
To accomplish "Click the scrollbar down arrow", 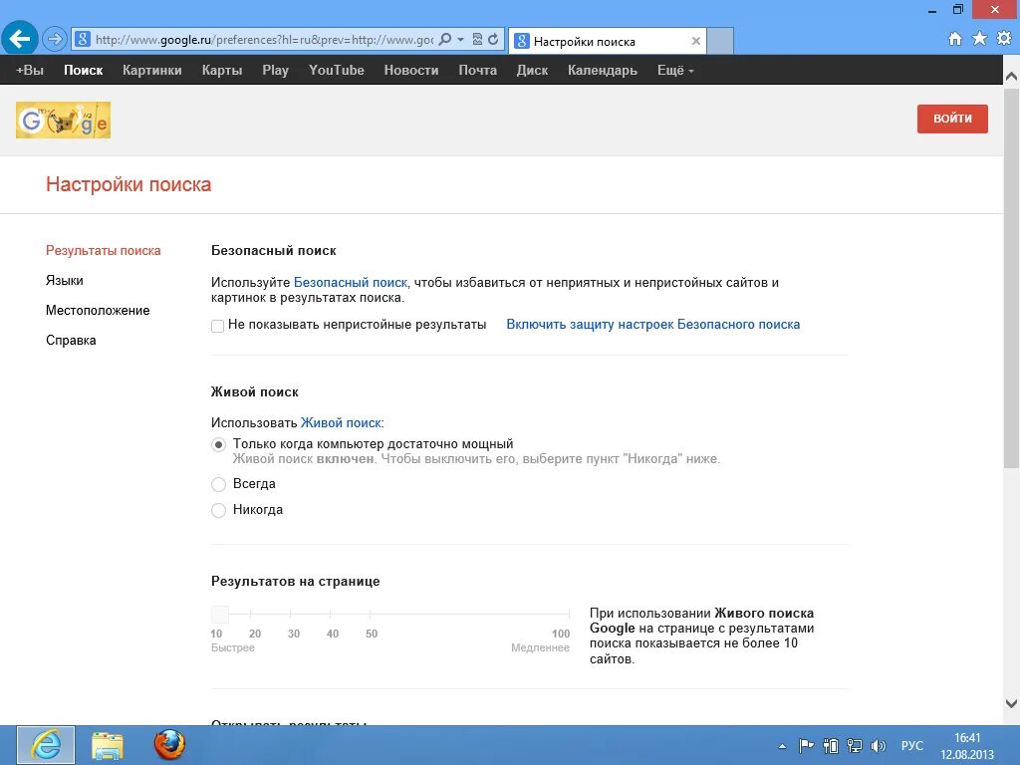I will (x=1012, y=703).
